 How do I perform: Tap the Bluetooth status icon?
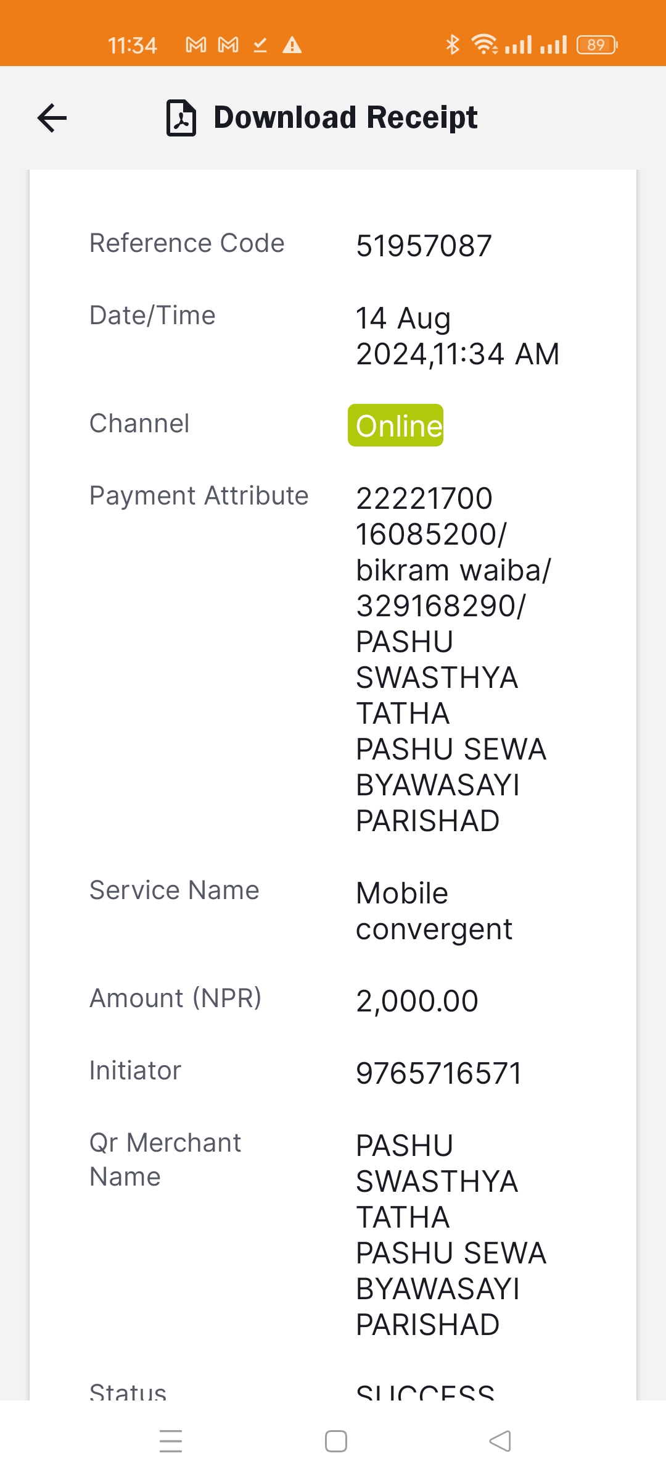pos(453,44)
